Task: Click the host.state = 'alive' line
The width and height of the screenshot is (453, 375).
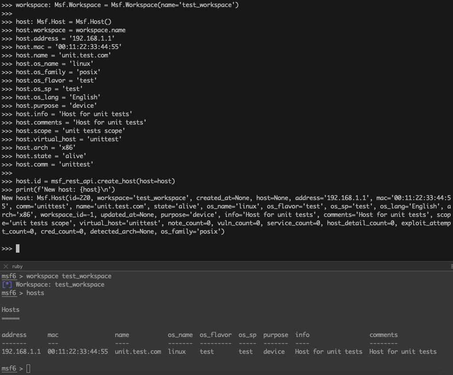Action: [x=44, y=155]
